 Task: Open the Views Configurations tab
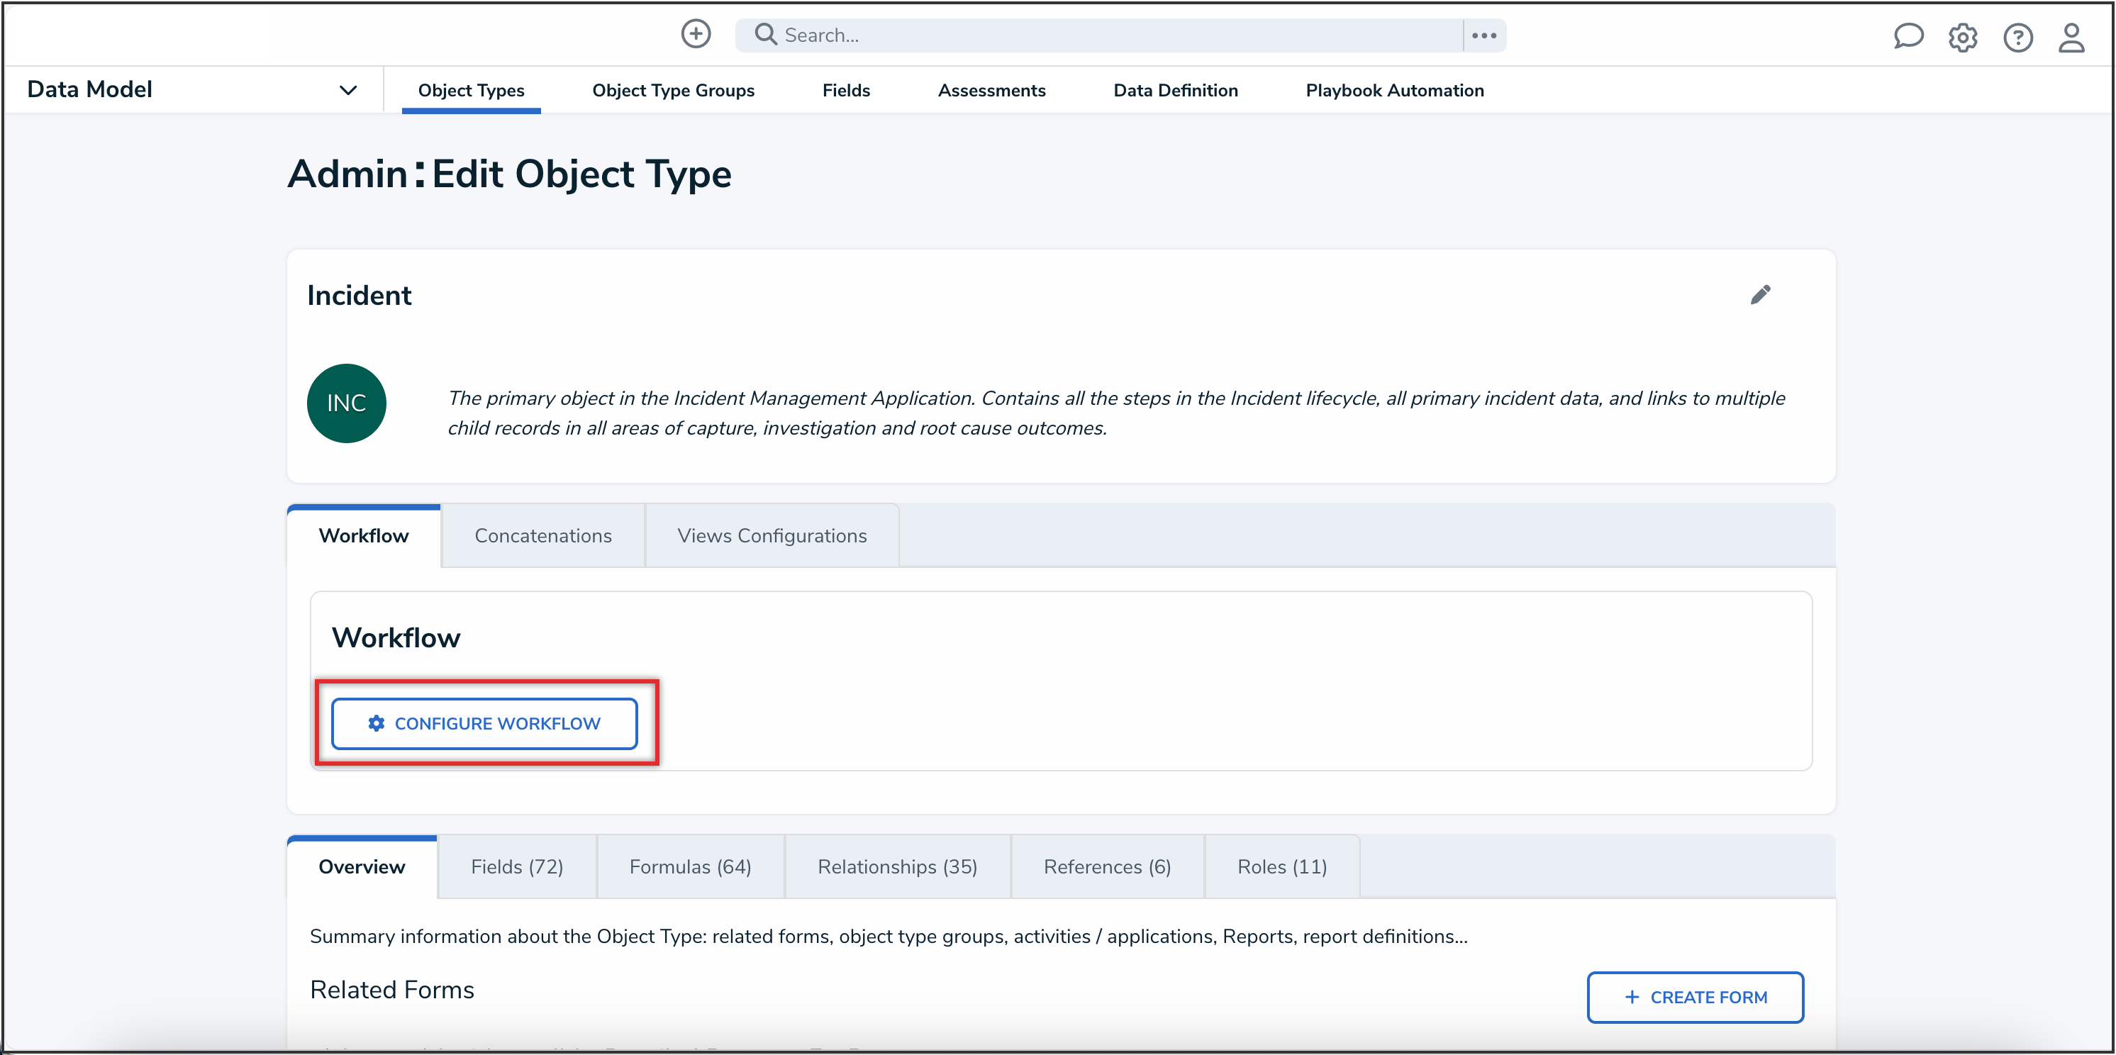pyautogui.click(x=772, y=535)
